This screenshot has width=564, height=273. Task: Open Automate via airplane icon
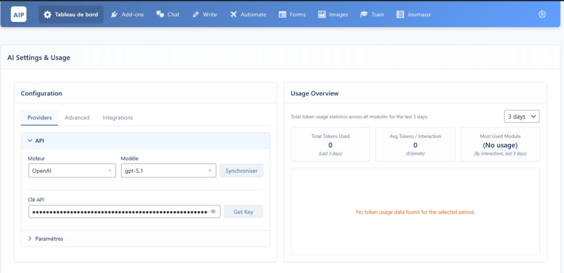pos(234,15)
